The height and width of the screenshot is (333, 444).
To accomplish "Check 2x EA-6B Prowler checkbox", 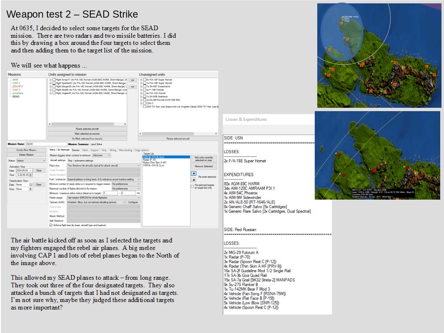I will click(x=144, y=100).
